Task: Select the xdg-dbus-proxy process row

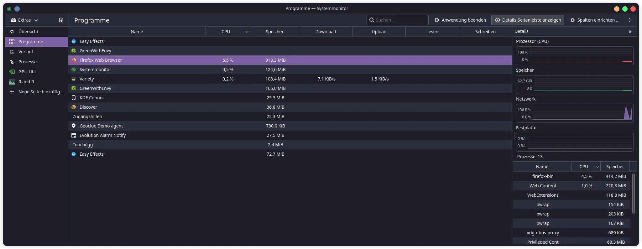Action: tap(571, 233)
